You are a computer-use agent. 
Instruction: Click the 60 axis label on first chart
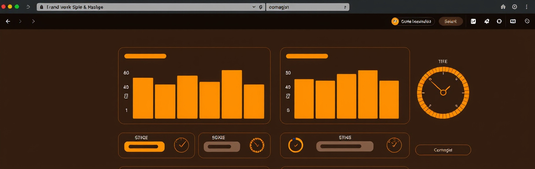point(126,73)
